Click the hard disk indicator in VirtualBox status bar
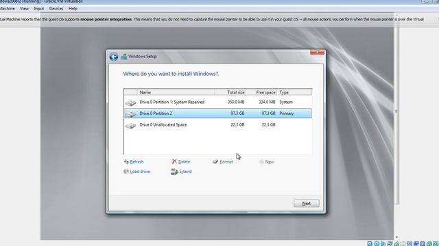439x246 pixels. coord(370,243)
